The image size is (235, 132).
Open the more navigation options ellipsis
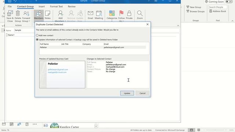point(35,124)
